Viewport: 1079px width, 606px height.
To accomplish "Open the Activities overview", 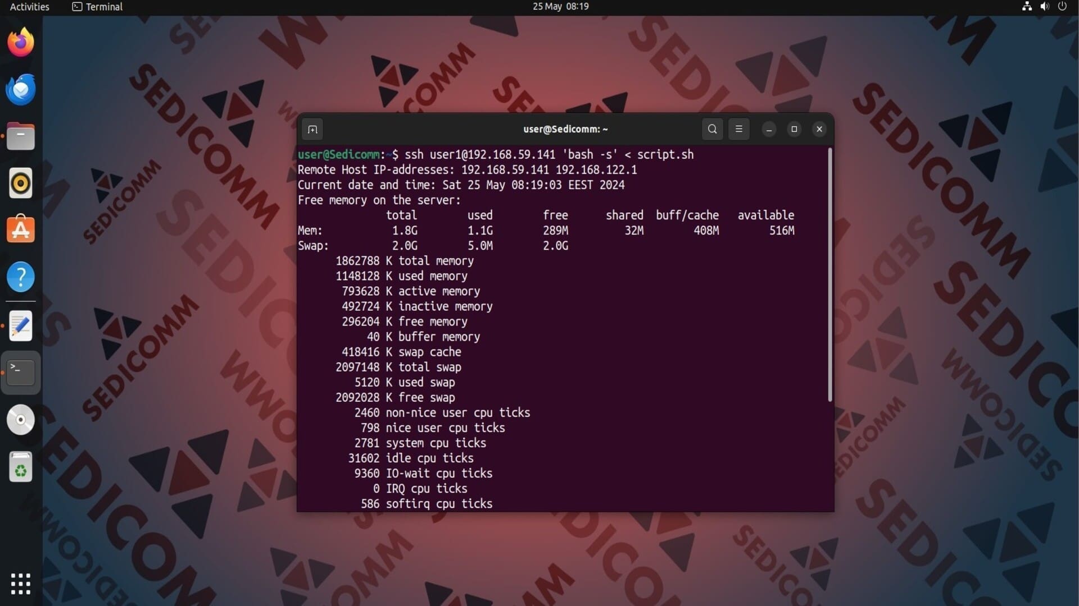I will [x=29, y=7].
